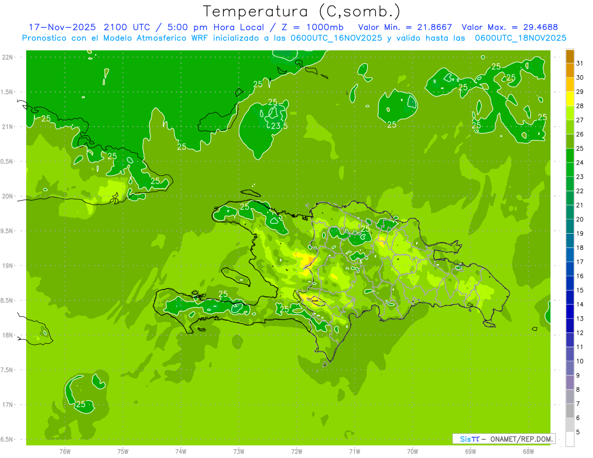Click the Temperatura (C,somb.) map title

[x=302, y=11]
